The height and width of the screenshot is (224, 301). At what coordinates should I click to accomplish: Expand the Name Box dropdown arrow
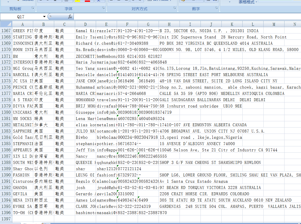click(44, 17)
